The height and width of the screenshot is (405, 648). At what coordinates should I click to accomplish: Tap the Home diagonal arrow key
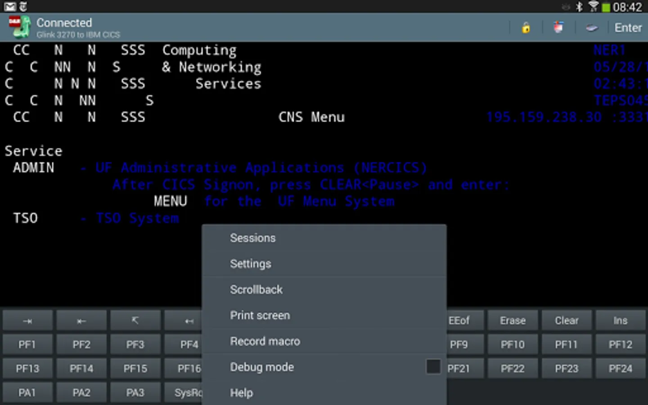coord(135,321)
